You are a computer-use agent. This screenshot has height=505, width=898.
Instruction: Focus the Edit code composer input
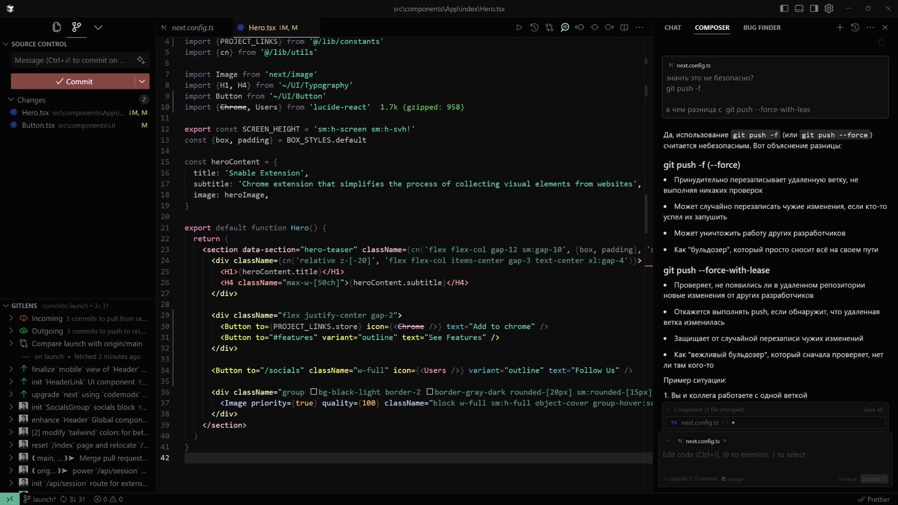(x=774, y=454)
